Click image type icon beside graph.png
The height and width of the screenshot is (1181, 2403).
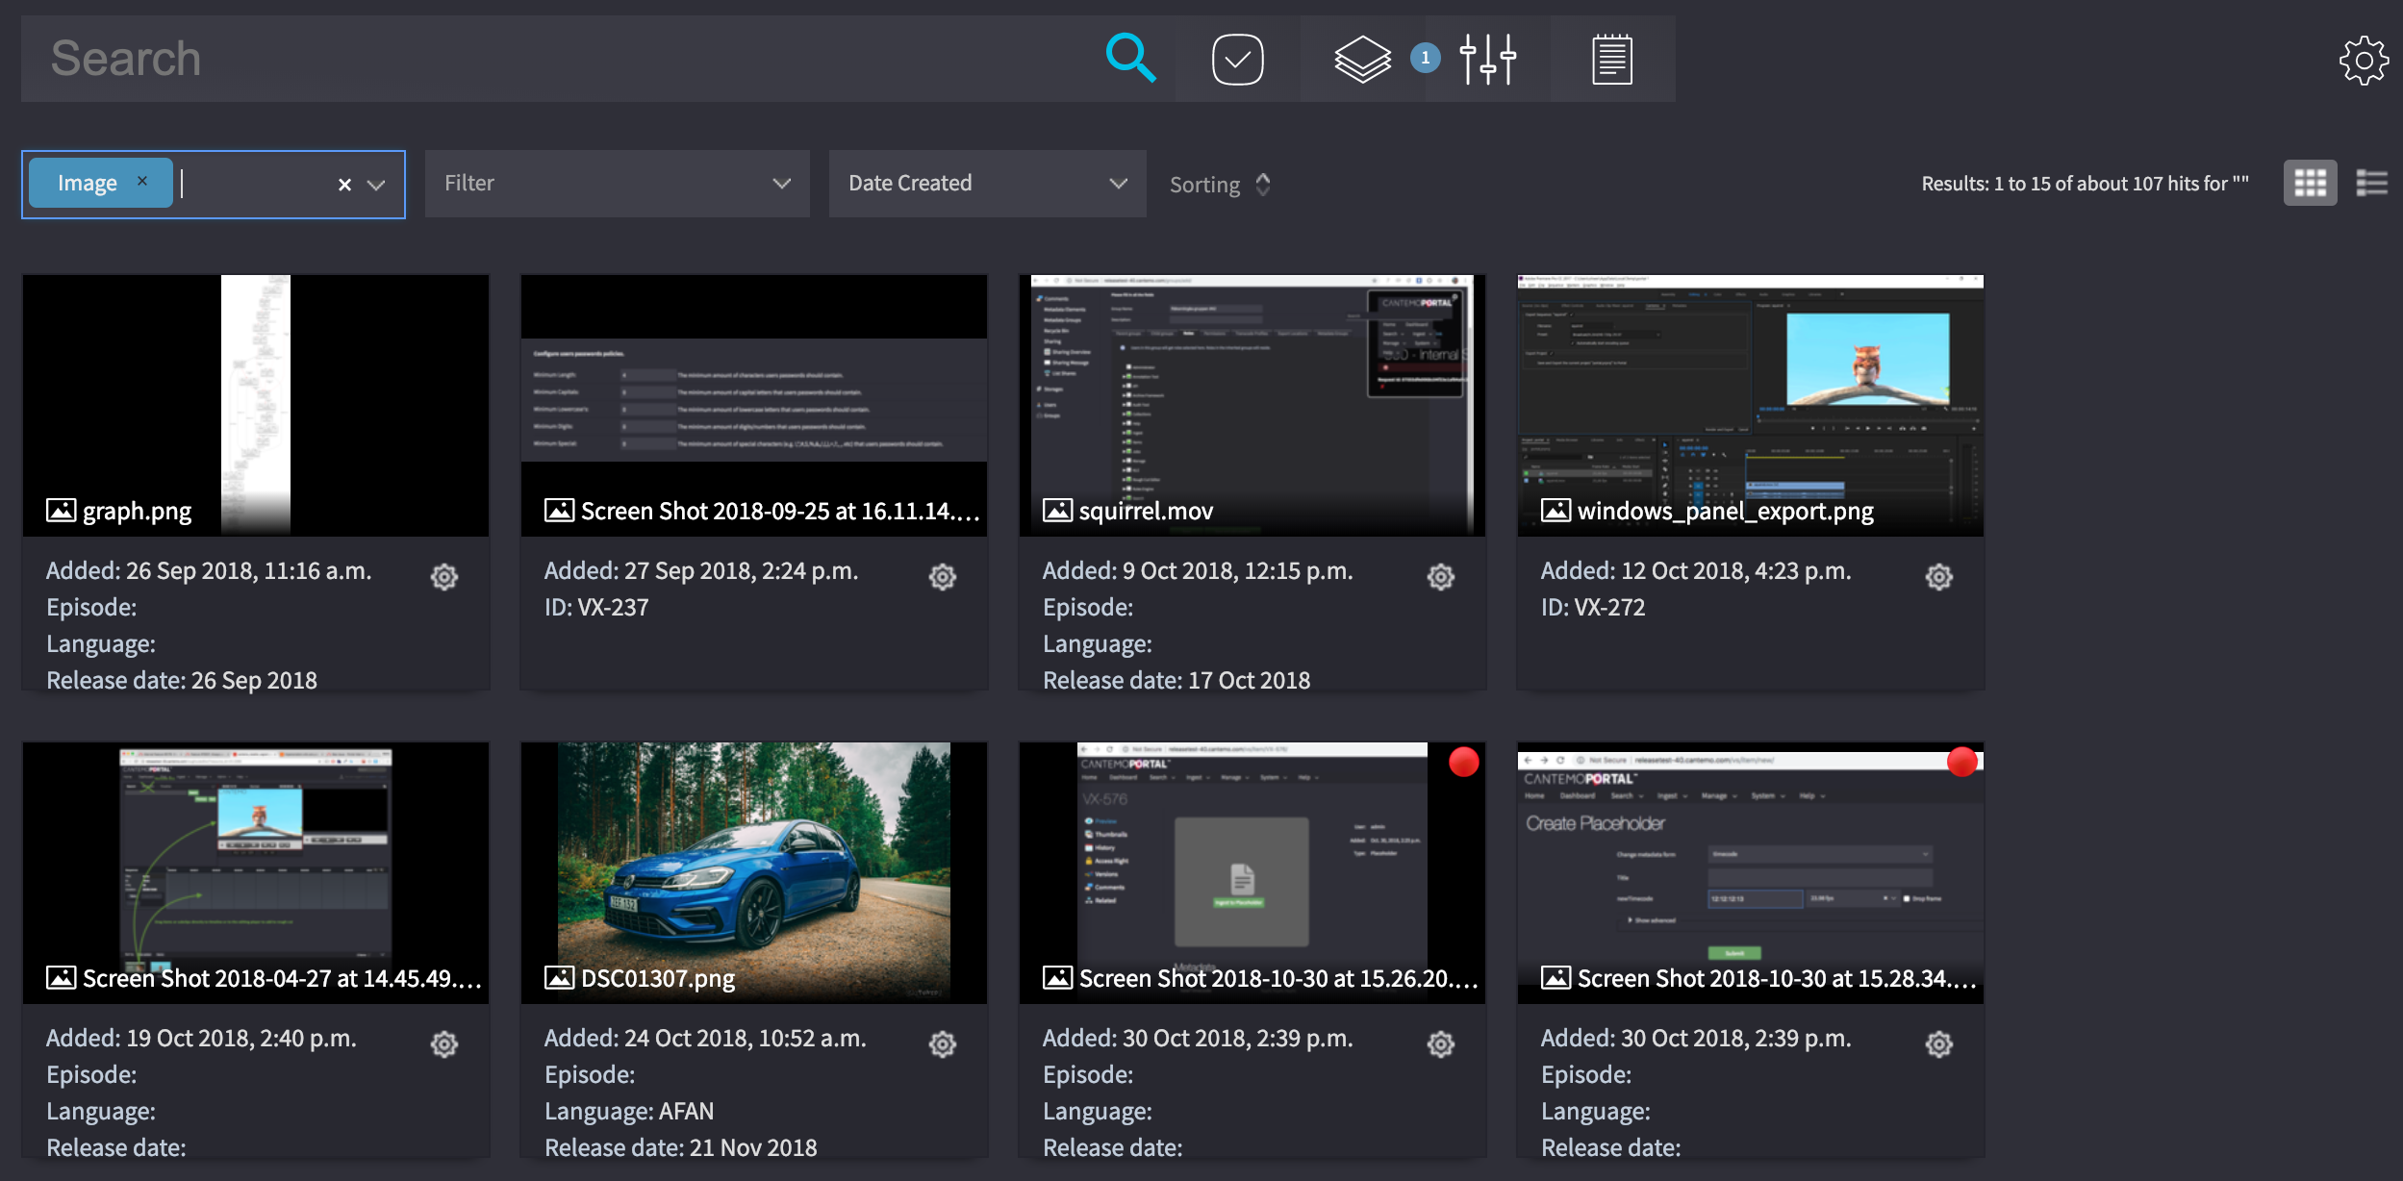click(61, 510)
